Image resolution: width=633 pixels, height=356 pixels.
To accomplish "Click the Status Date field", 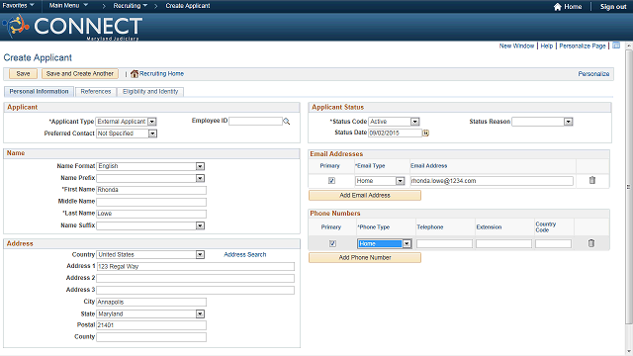I will click(396, 133).
